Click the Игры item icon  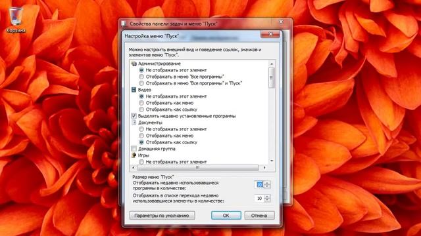tap(134, 155)
